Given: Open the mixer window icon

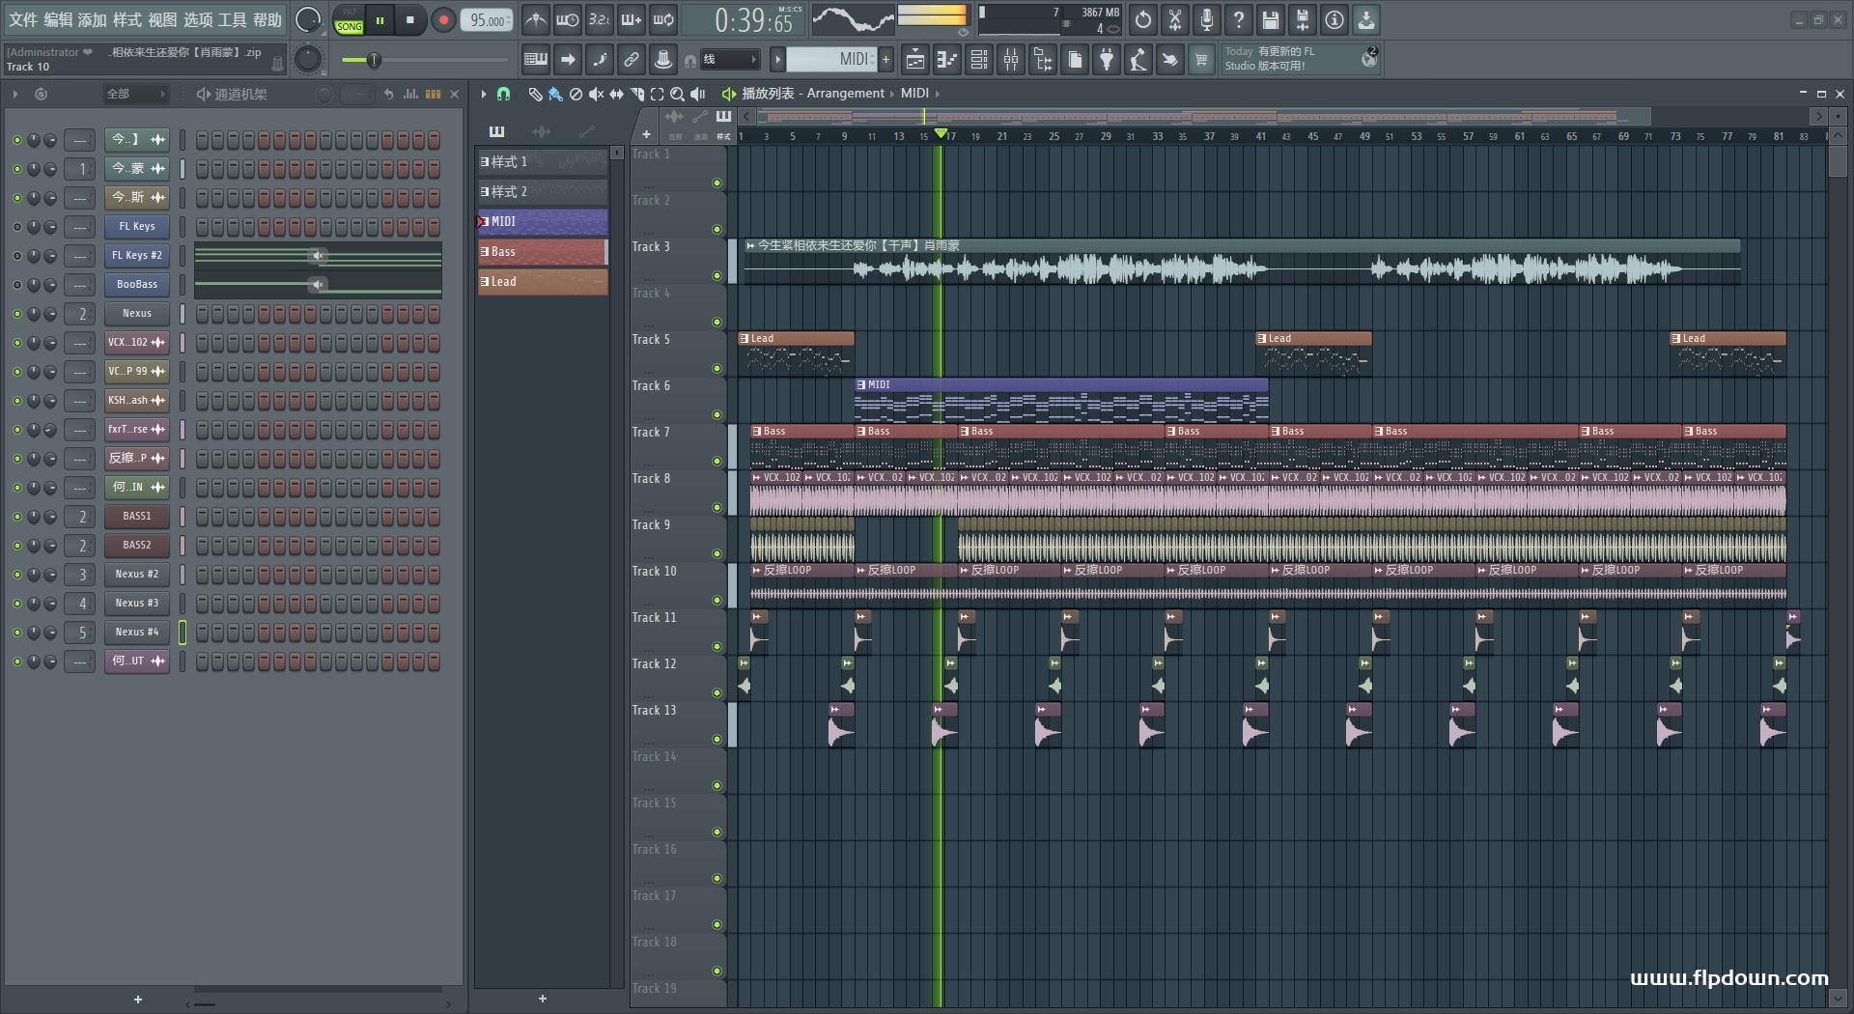Looking at the screenshot, I should coord(1011,60).
